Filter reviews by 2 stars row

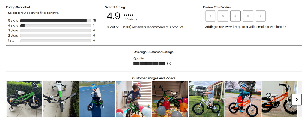pyautogui.click(x=52, y=36)
